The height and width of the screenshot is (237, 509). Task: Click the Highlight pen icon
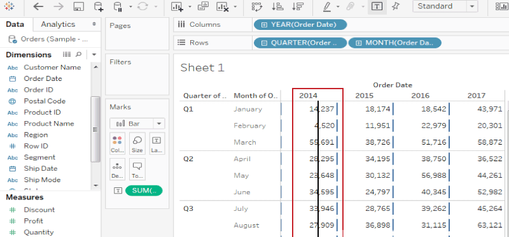click(327, 6)
